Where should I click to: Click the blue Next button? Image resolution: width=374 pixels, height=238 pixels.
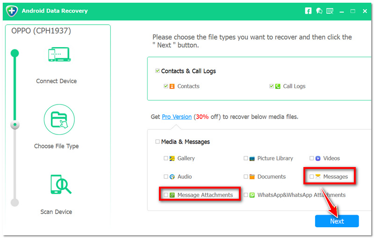coord(337,221)
